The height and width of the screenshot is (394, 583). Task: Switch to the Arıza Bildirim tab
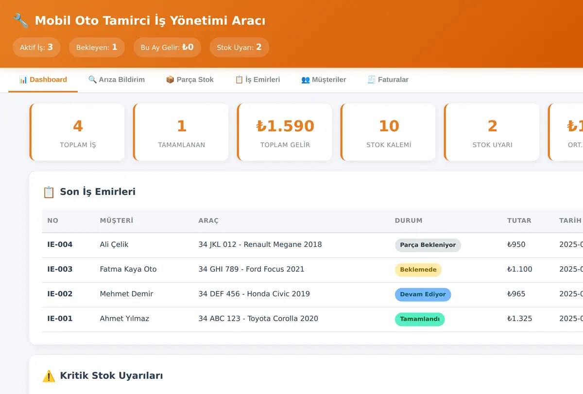tap(117, 80)
